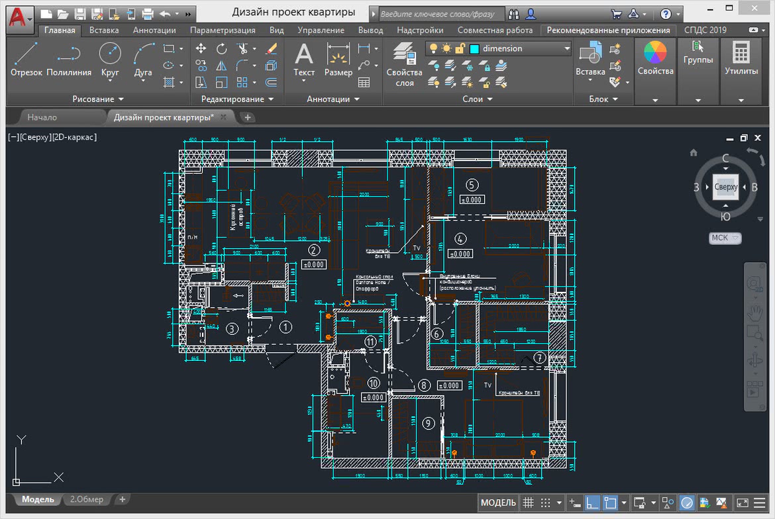This screenshot has height=519, width=775.
Task: Open the dimension layer dropdown
Action: 566,48
